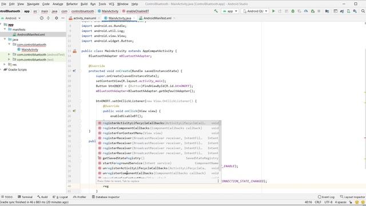Screen dimensions: 366x206
Task: Click the gutter icon beside onClick method
Action: click(74, 111)
